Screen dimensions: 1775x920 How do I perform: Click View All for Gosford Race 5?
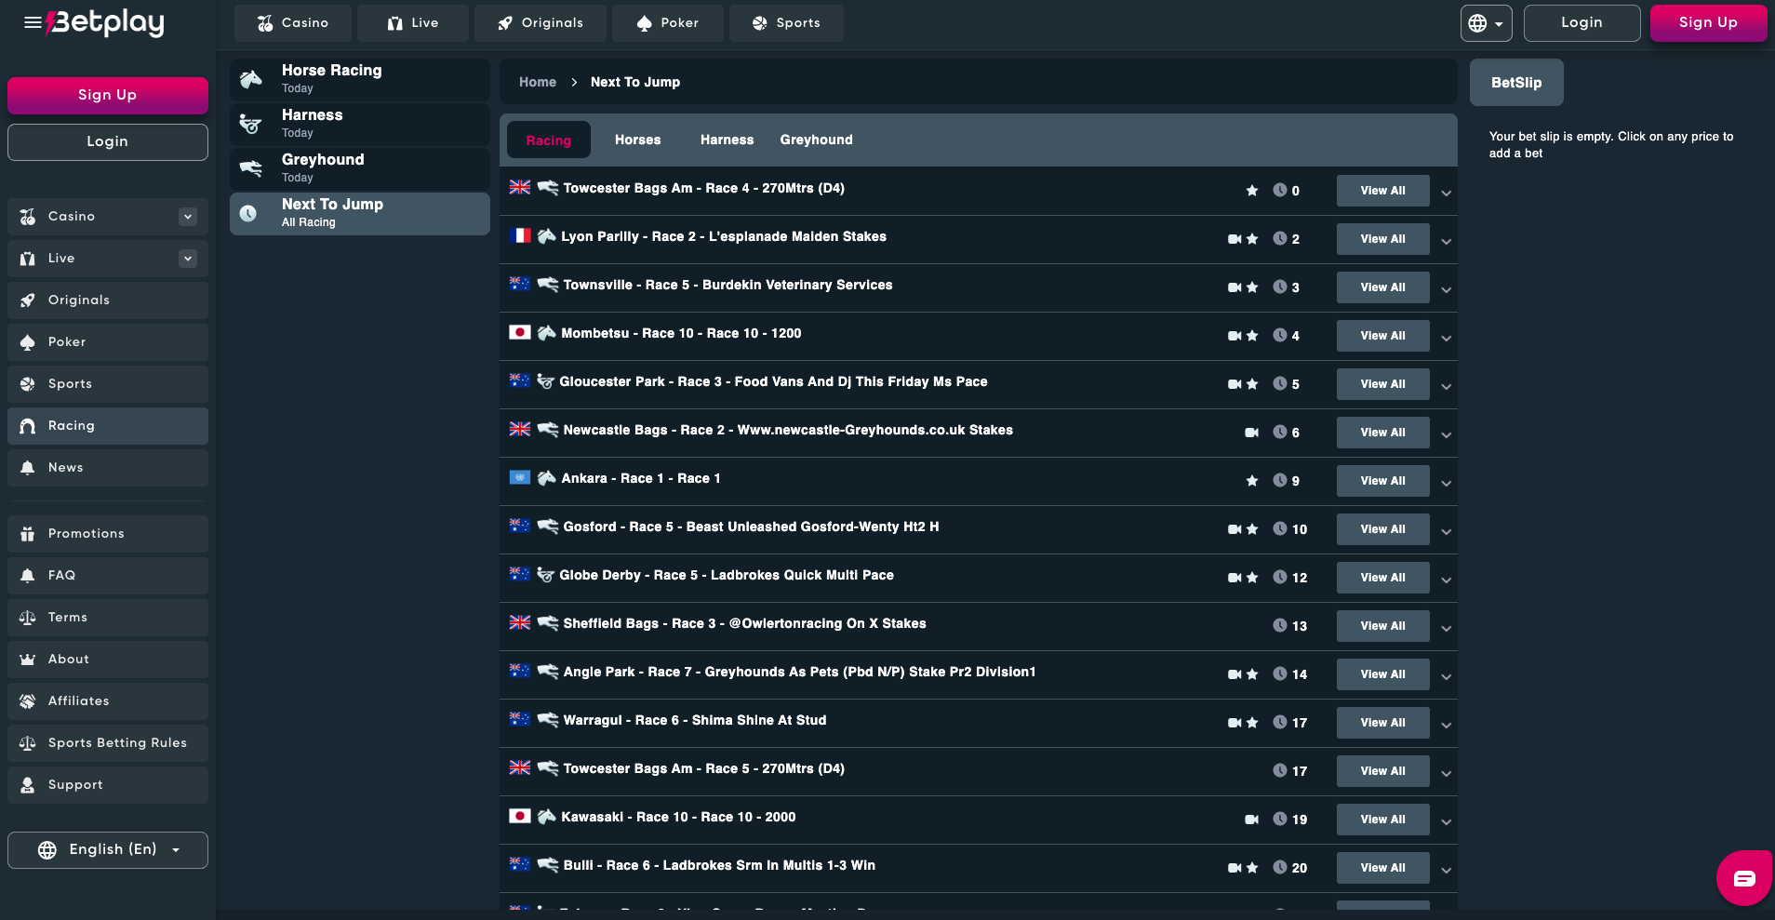(1383, 529)
